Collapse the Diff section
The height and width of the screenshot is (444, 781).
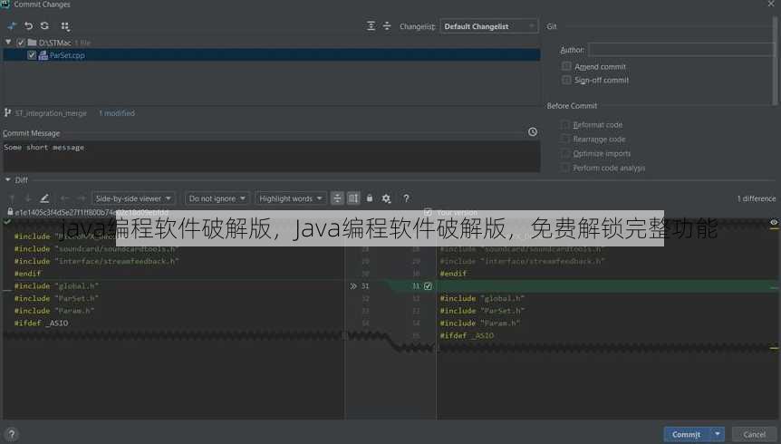tap(8, 180)
